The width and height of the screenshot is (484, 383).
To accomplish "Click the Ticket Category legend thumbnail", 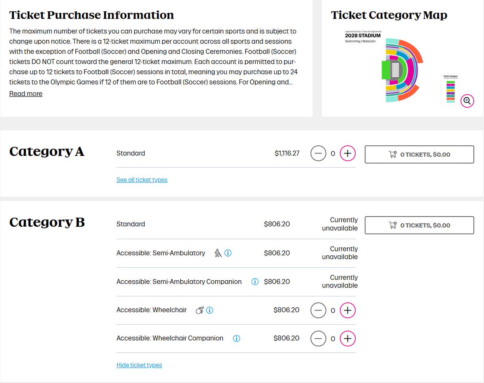I will click(x=451, y=89).
